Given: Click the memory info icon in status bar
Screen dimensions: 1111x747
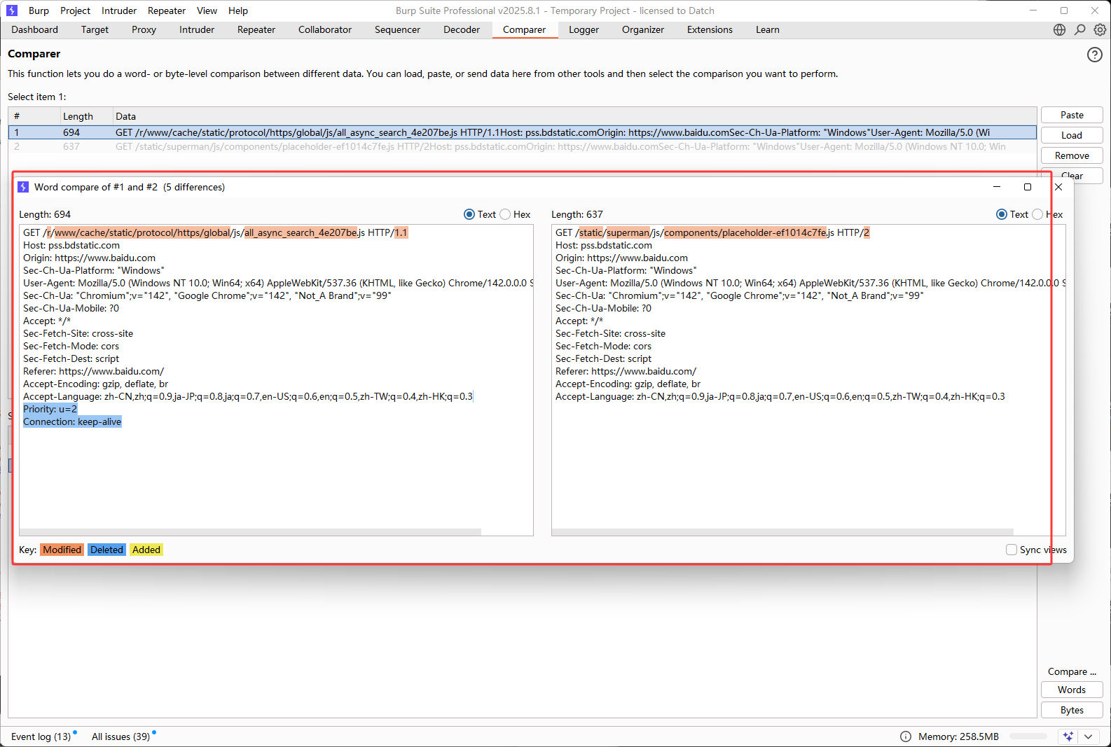Looking at the screenshot, I should tap(906, 736).
